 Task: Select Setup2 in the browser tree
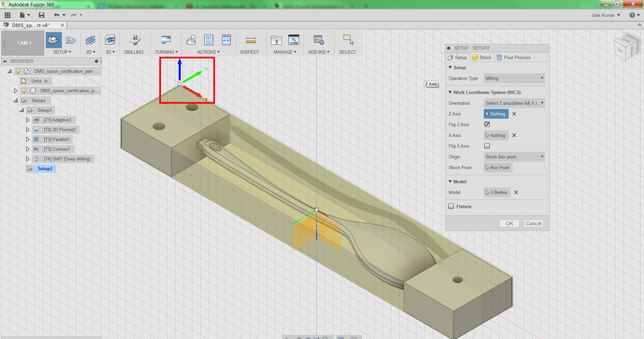click(45, 168)
